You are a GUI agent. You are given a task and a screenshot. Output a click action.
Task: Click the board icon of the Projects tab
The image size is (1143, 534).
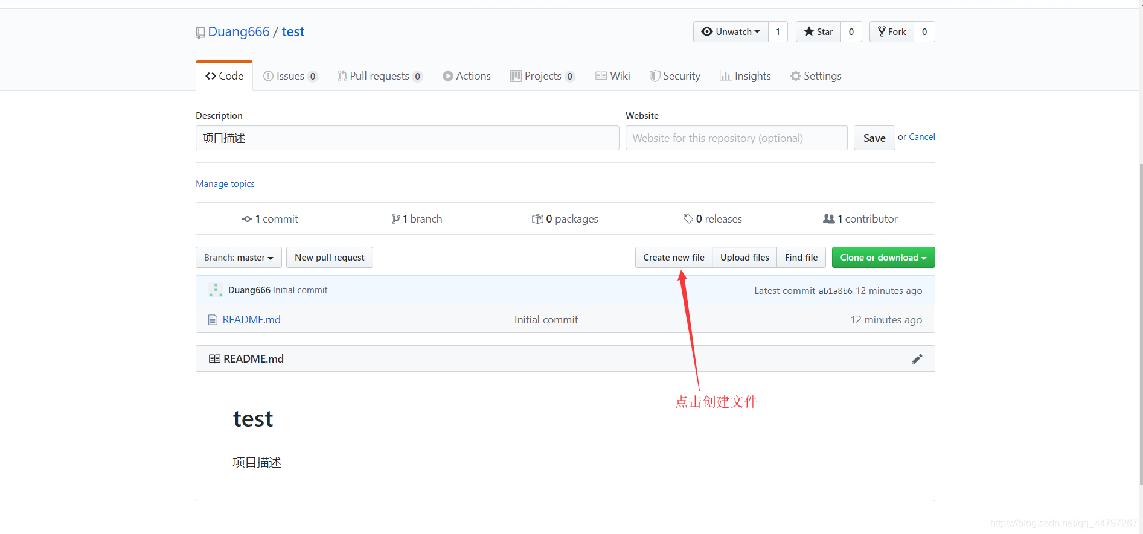(x=516, y=76)
